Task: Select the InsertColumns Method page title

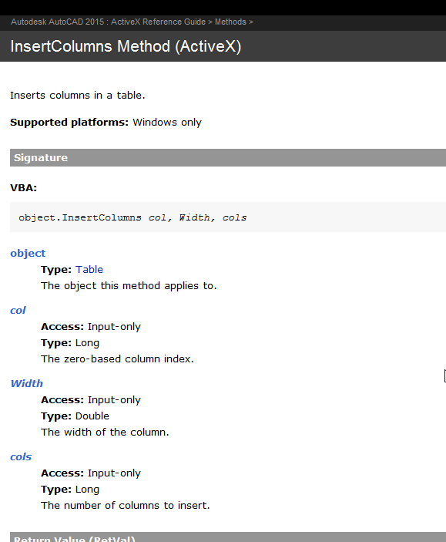Action: [x=126, y=46]
